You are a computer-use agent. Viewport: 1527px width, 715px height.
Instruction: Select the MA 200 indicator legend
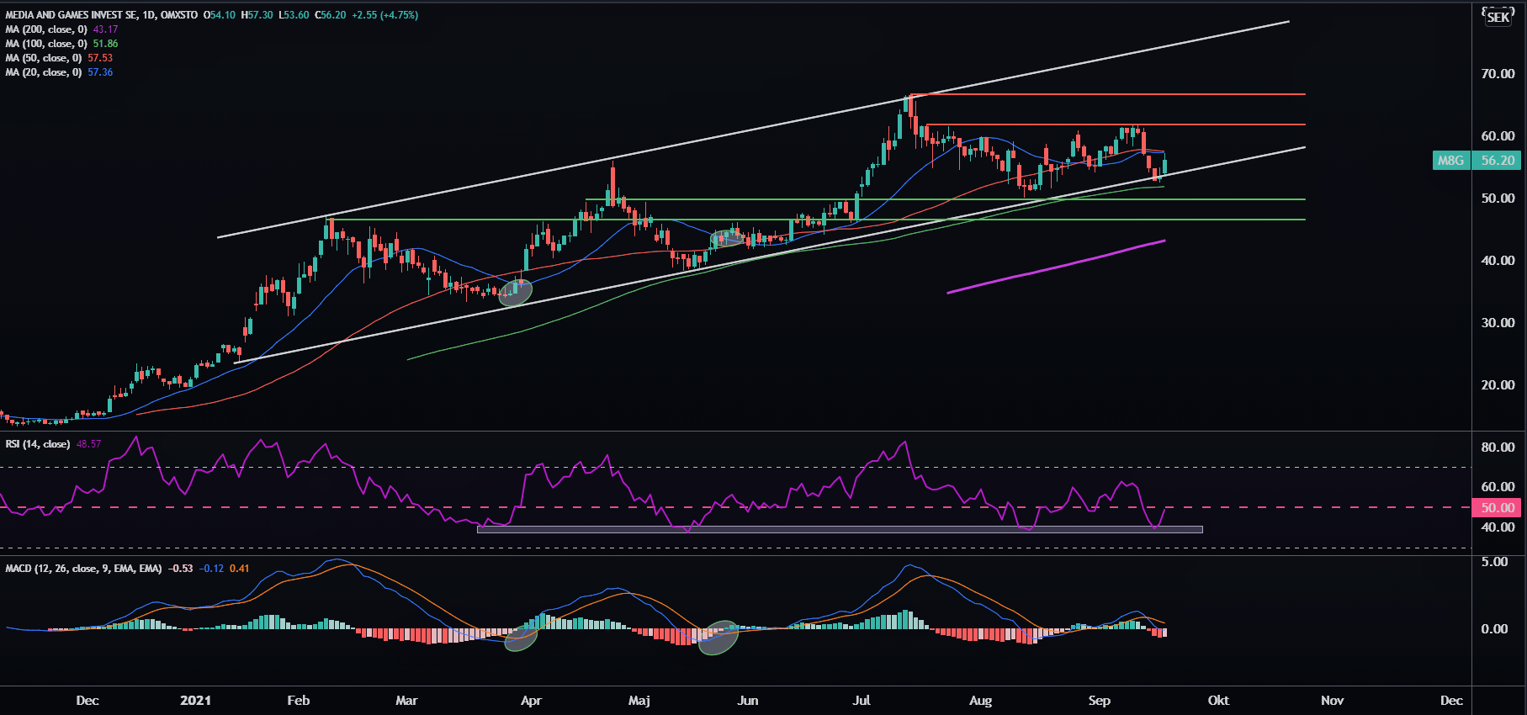[46, 29]
